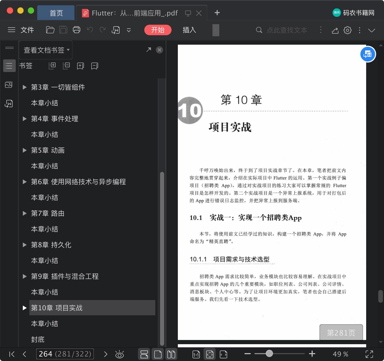
Task: Select the 第10章 项目实战 bookmark row
Action: click(x=92, y=308)
